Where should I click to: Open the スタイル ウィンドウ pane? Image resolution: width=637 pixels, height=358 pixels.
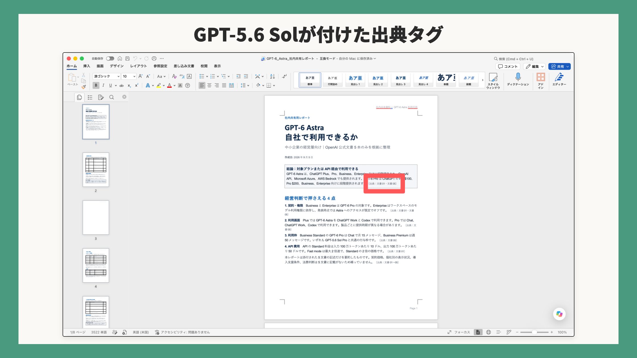(493, 81)
